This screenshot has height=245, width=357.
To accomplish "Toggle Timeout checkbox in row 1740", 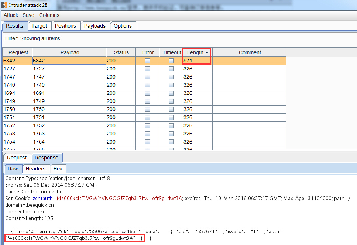I will pyautogui.click(x=171, y=85).
